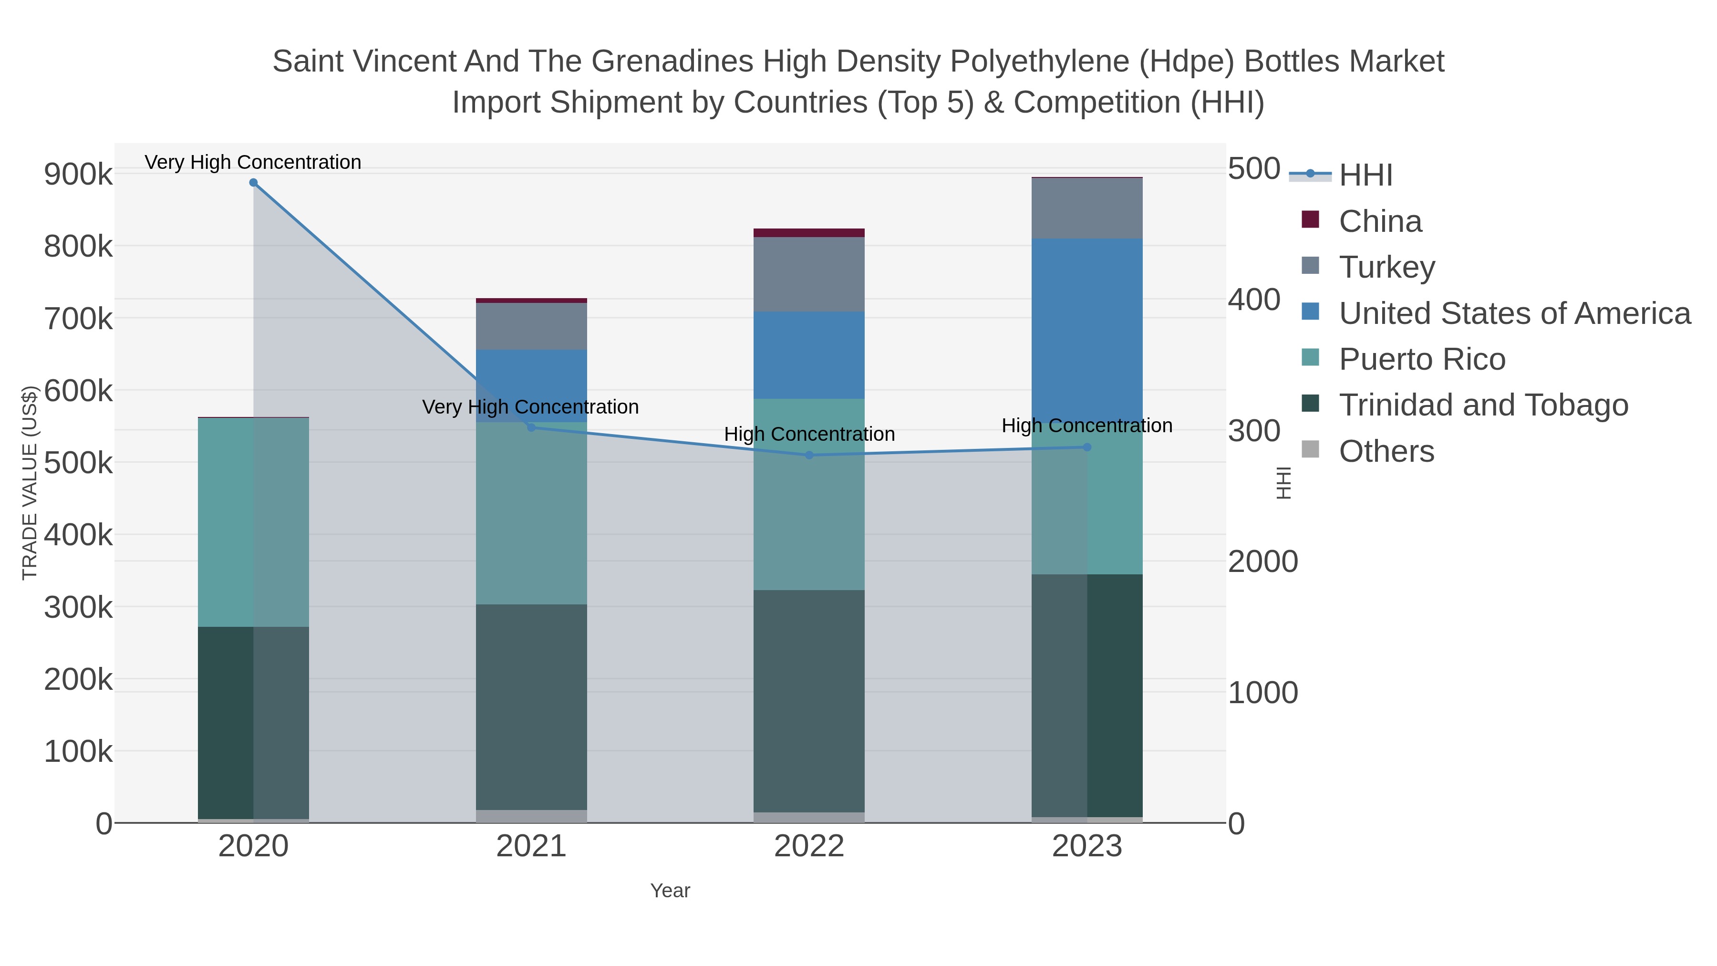This screenshot has height=966, width=1717.
Task: Click the 2023 Turkey bar segment
Action: (1087, 208)
